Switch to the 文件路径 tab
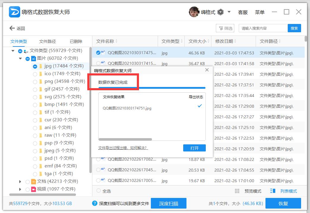 click(x=48, y=41)
